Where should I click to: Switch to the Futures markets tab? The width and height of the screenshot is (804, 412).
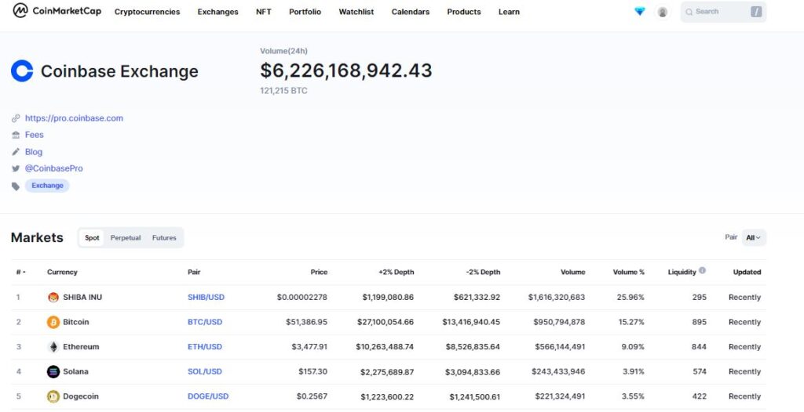(164, 238)
